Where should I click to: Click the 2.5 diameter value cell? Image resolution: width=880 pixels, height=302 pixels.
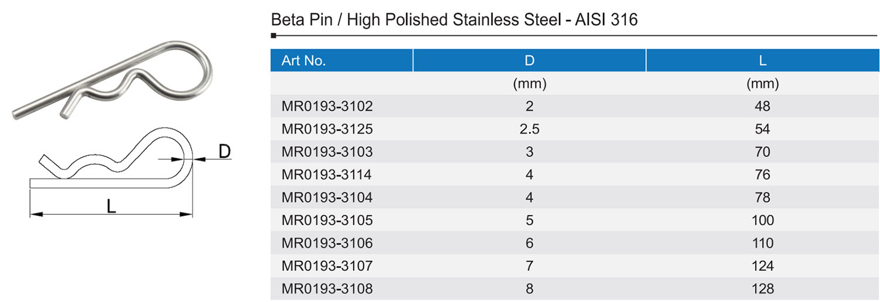529,129
